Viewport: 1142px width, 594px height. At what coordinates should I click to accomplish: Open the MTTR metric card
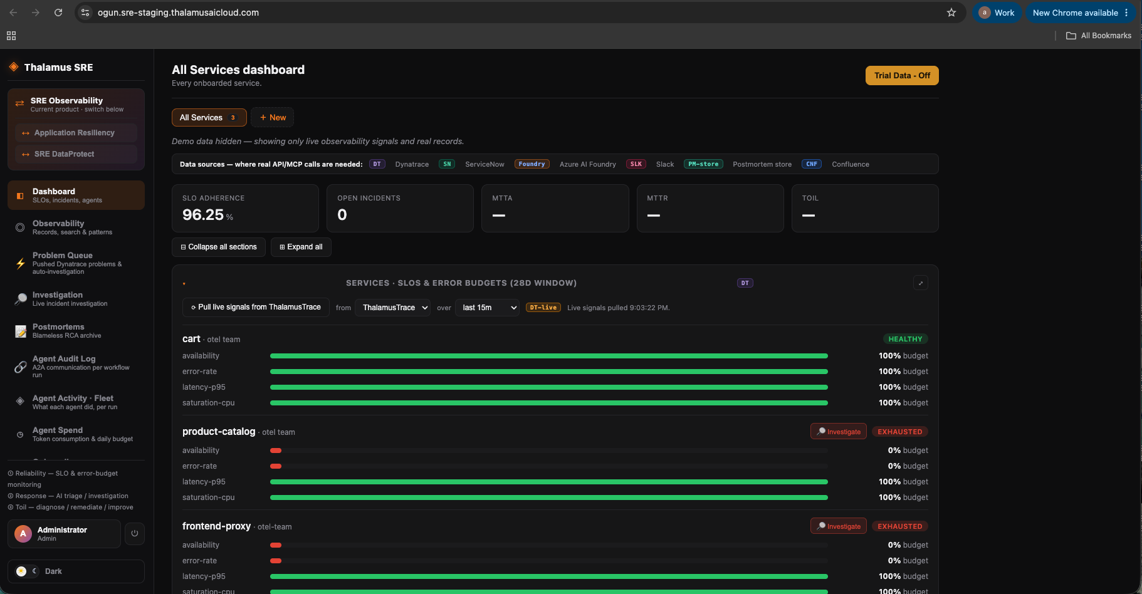710,209
